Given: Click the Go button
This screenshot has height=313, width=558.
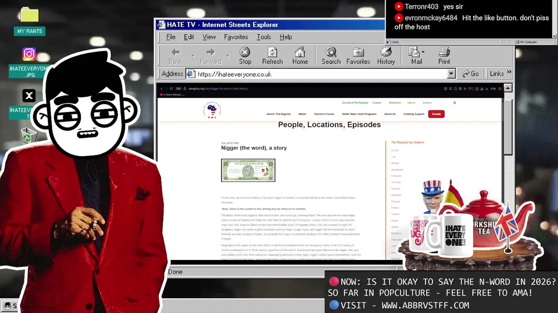Looking at the screenshot, I should click(470, 74).
